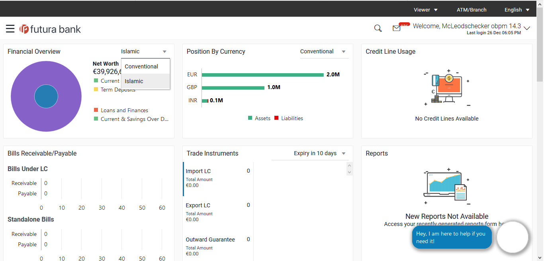544x261 pixels.
Task: Click the Reports widget heading
Action: [x=377, y=153]
